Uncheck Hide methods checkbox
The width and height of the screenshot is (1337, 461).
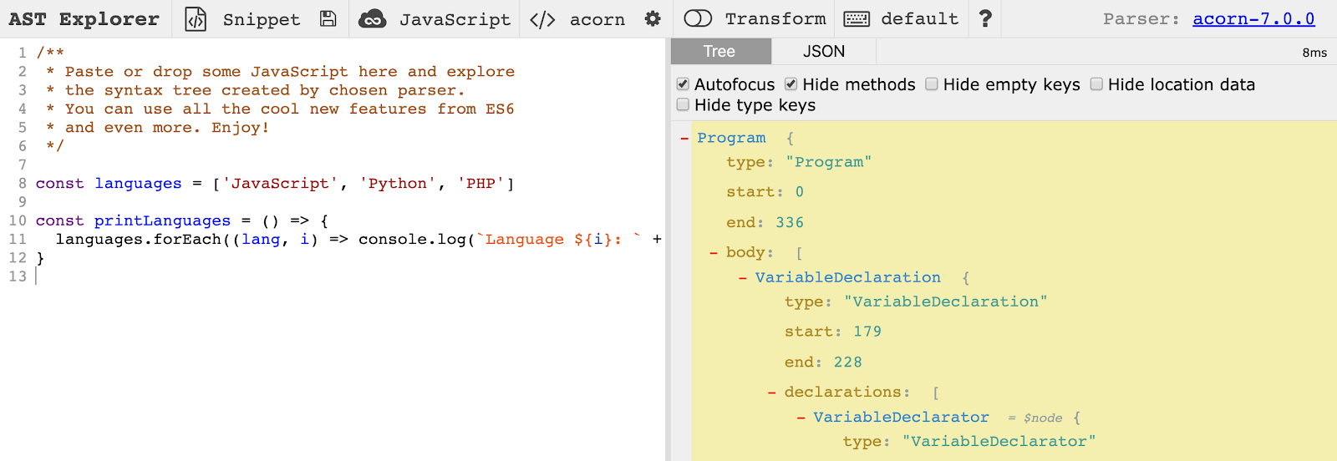click(791, 84)
